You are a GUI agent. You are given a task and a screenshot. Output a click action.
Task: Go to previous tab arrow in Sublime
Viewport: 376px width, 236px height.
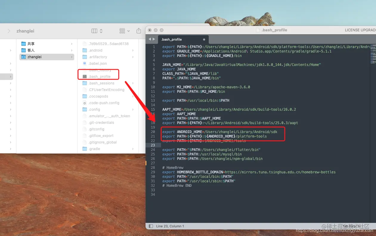click(x=150, y=39)
